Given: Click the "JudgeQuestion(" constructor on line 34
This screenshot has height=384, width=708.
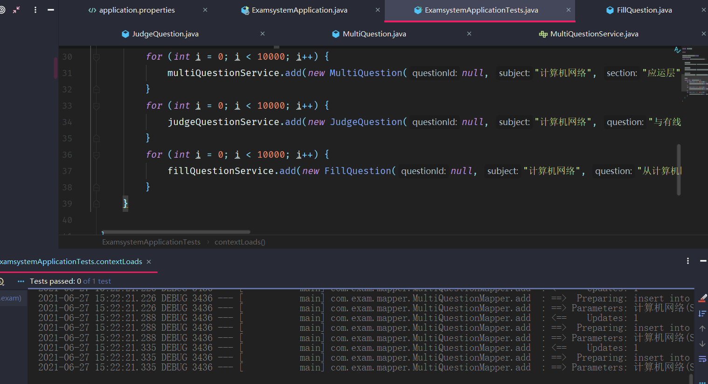Looking at the screenshot, I should tap(368, 122).
